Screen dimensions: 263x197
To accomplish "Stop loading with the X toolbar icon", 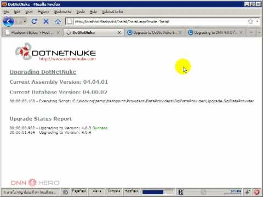I will 46,21.
